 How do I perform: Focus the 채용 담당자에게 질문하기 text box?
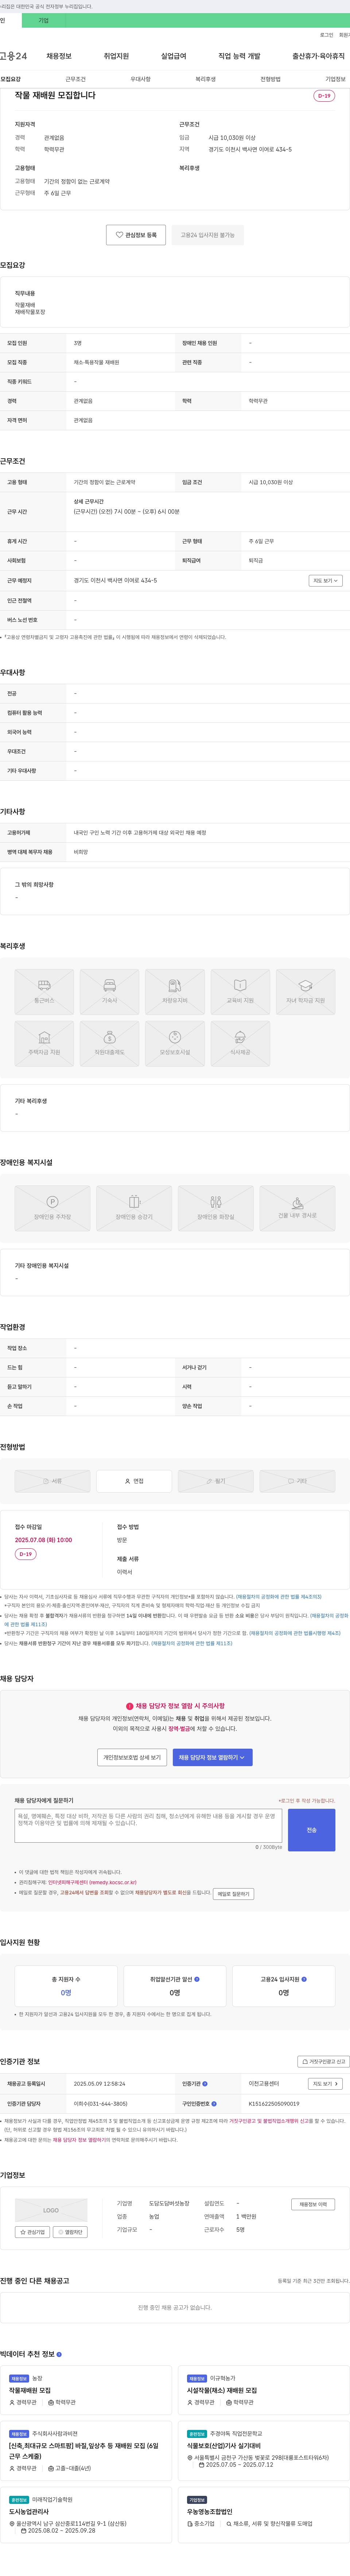tap(148, 1825)
